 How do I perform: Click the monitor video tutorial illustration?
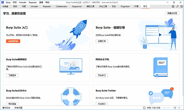click(71, 66)
